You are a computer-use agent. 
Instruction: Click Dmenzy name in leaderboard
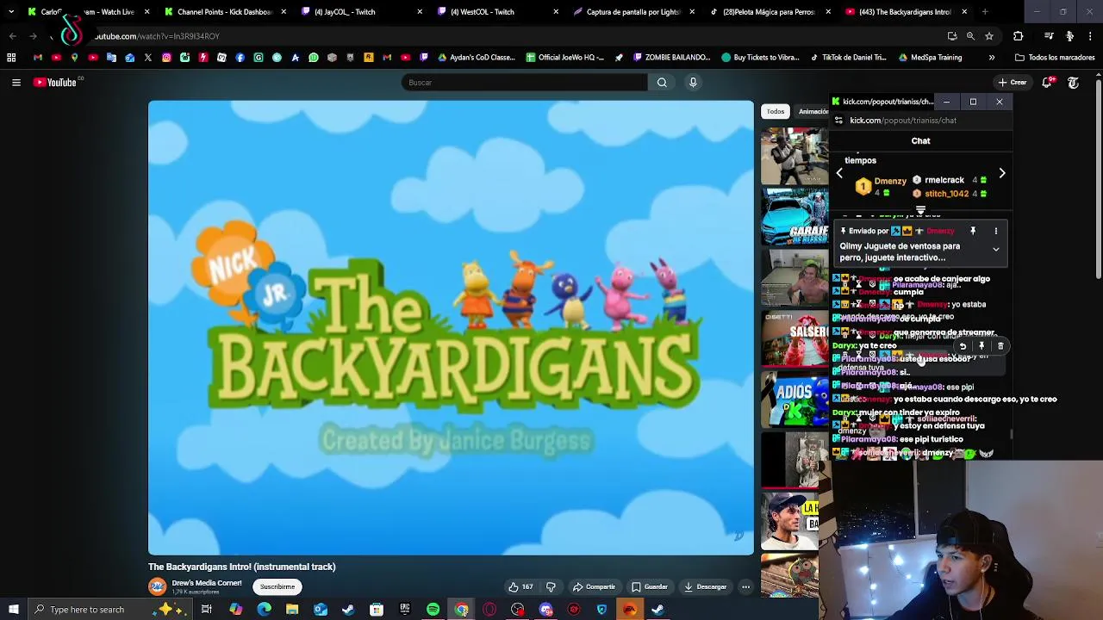890,181
